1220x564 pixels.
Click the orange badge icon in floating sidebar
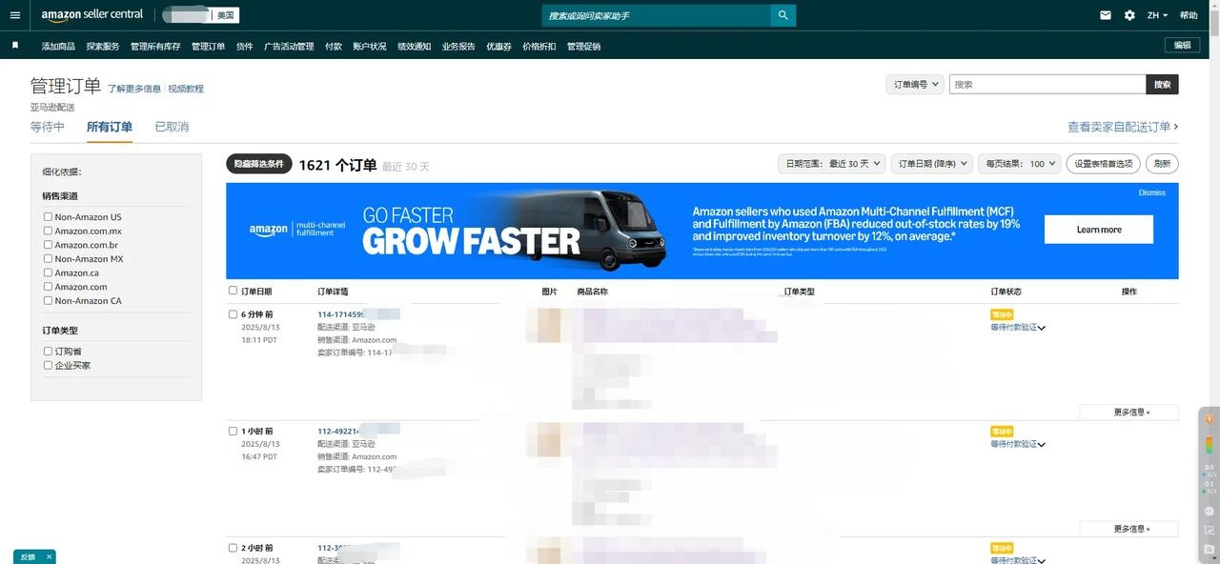point(1210,419)
